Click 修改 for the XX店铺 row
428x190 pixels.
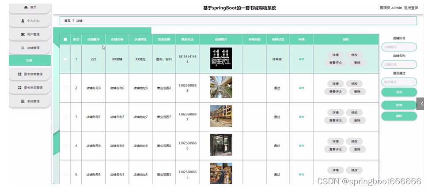354,55
